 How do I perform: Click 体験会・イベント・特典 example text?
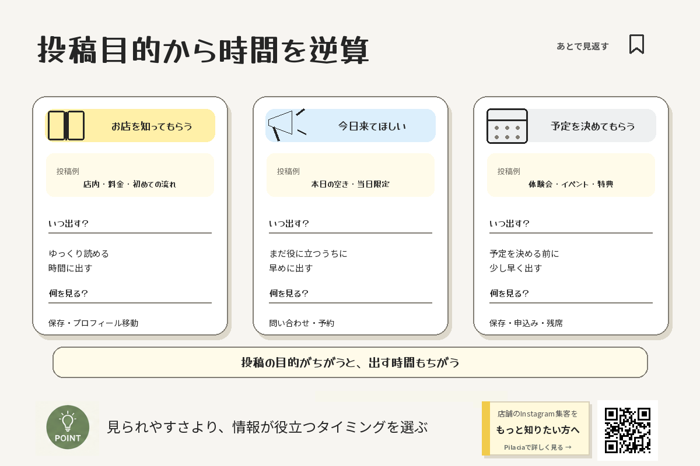(570, 184)
